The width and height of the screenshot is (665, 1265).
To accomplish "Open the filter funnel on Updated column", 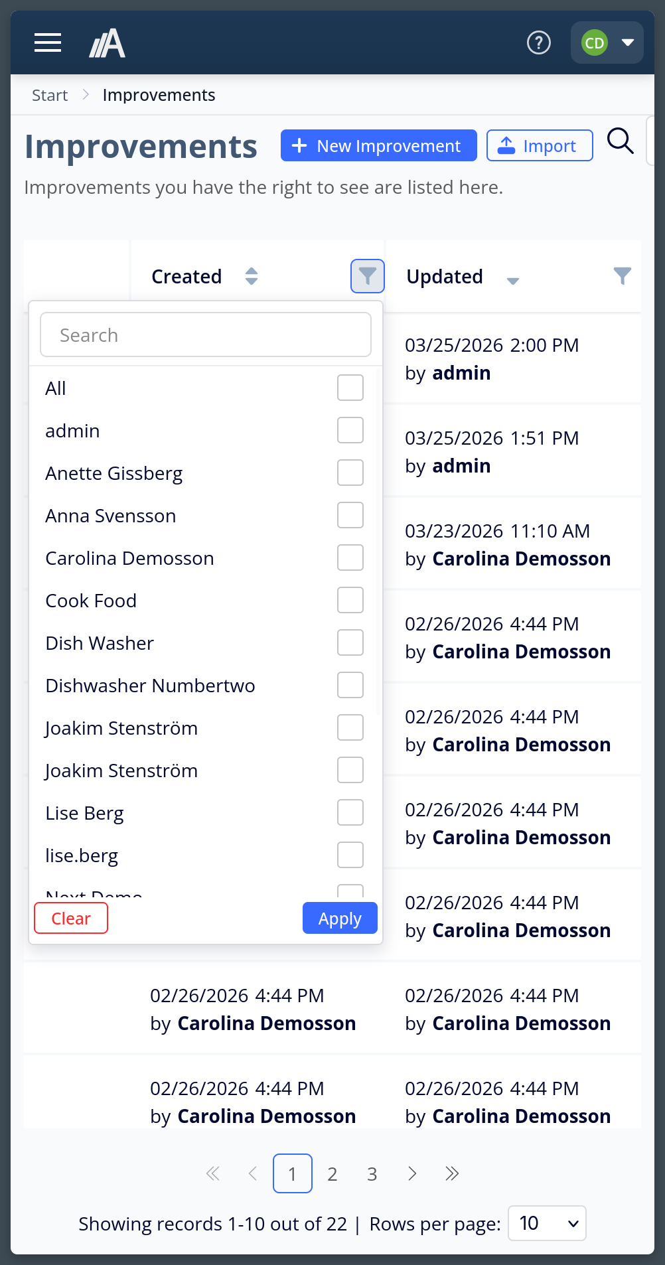I will click(622, 276).
